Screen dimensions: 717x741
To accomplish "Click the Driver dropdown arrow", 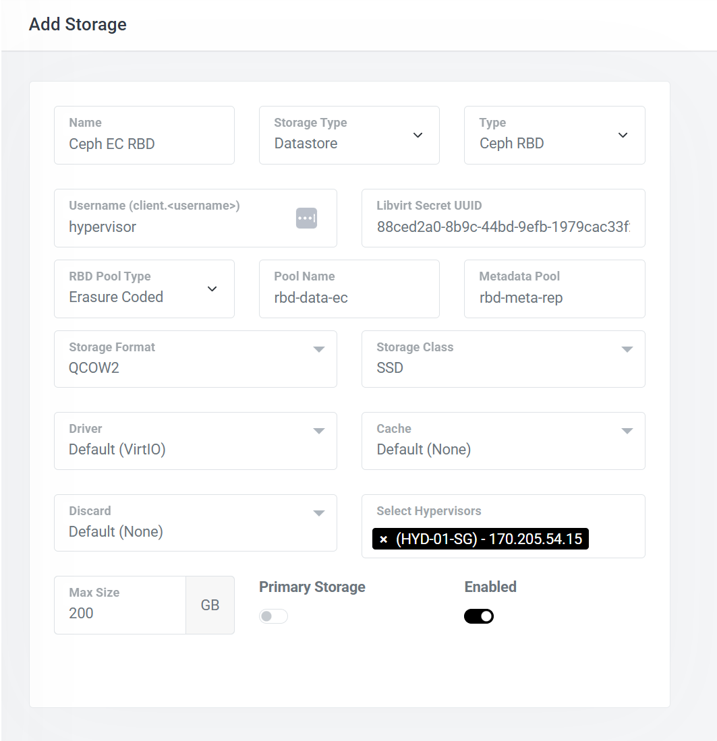I will (x=318, y=431).
